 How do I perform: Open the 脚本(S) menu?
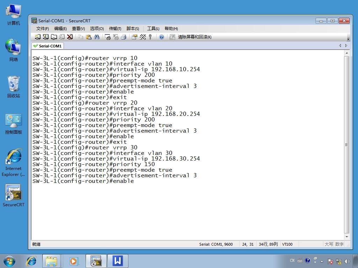(133, 29)
